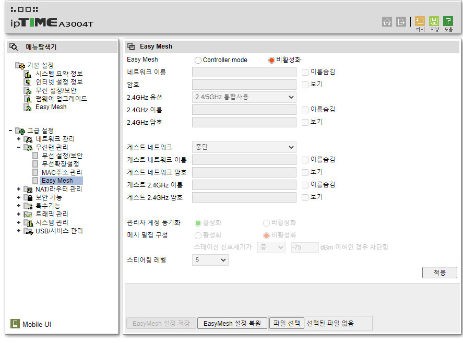Click the 저장 save icon
The image size is (463, 343).
(x=434, y=21)
